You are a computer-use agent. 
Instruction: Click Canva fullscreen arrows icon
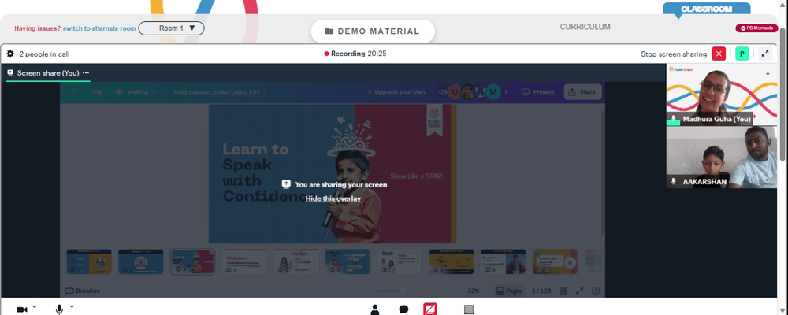pyautogui.click(x=579, y=291)
